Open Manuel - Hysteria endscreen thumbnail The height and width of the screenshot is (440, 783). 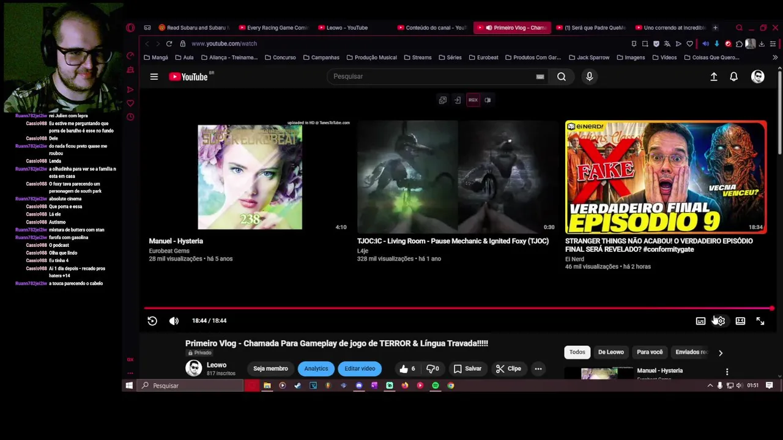coord(250,177)
